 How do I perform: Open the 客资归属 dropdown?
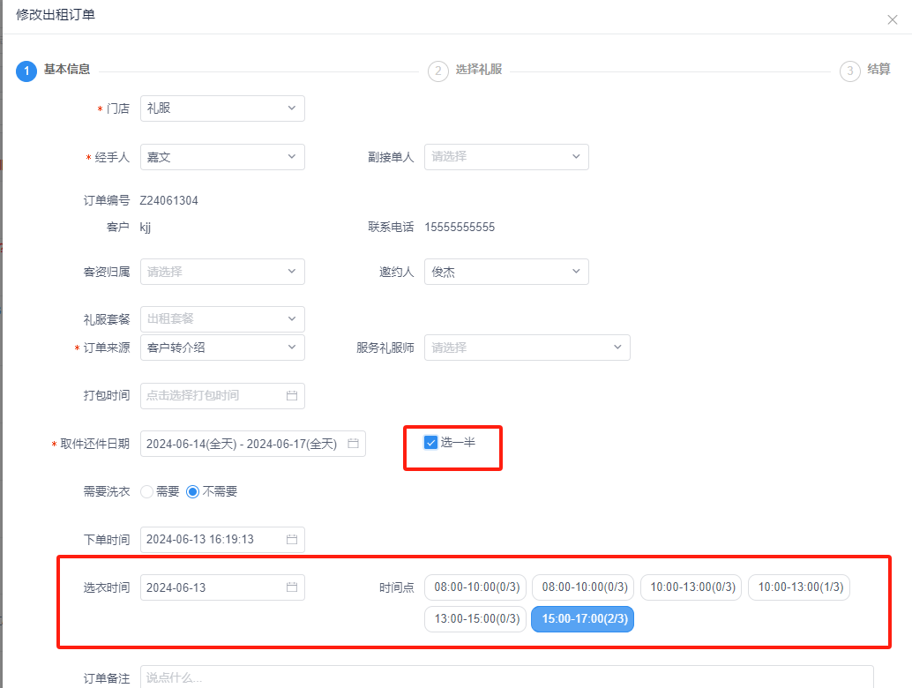pyautogui.click(x=223, y=272)
